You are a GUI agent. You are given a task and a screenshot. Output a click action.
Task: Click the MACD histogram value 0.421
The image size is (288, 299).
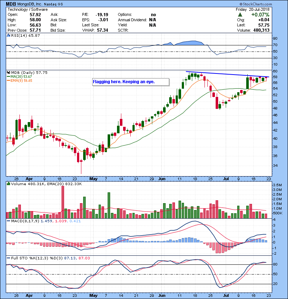[x=75, y=221]
